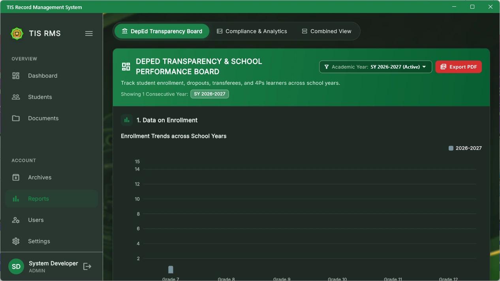Image resolution: width=500 pixels, height=281 pixels.
Task: Click the 2026-2027 legend label
Action: (469, 148)
